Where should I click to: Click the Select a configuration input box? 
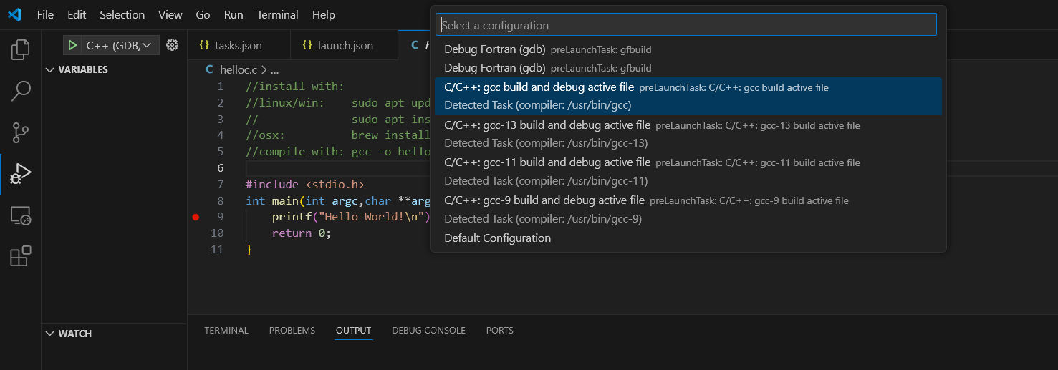(686, 25)
